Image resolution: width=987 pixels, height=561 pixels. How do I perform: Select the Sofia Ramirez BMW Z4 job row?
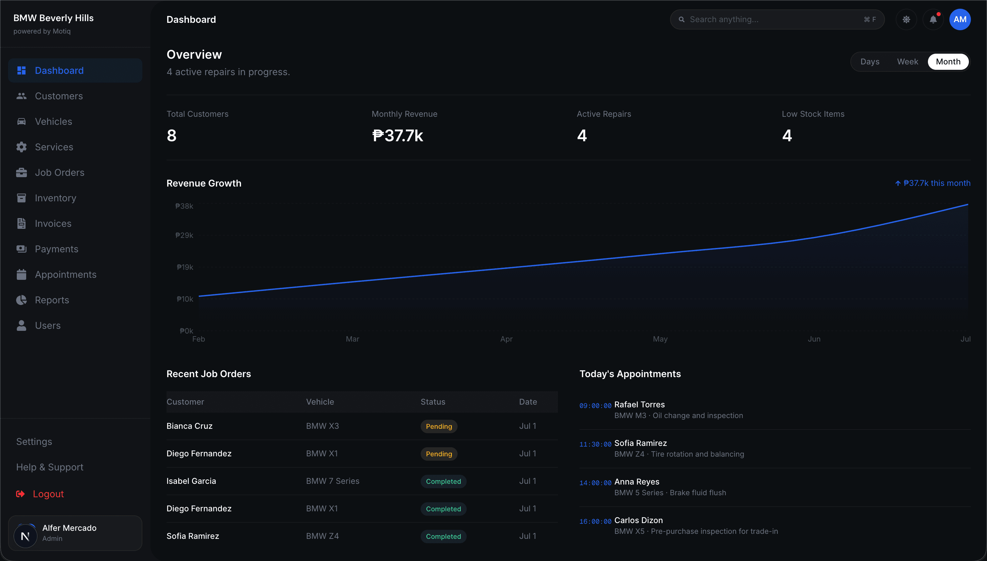tap(362, 536)
